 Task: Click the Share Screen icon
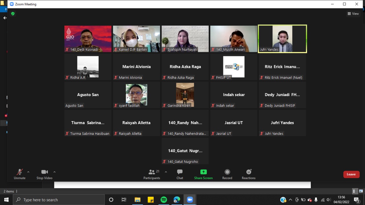click(203, 172)
